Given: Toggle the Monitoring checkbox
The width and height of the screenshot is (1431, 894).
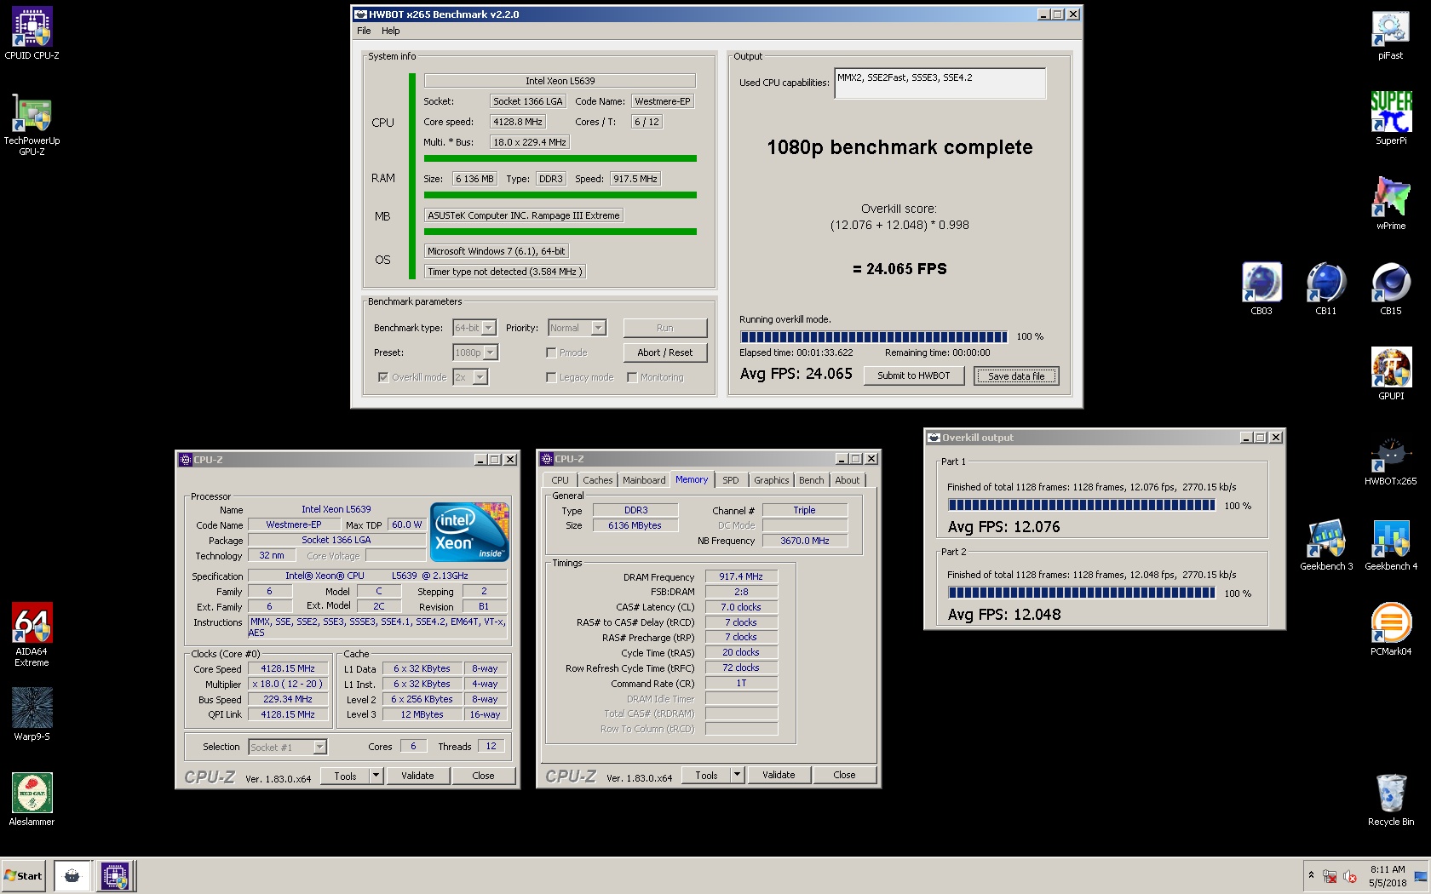Looking at the screenshot, I should tap(632, 377).
